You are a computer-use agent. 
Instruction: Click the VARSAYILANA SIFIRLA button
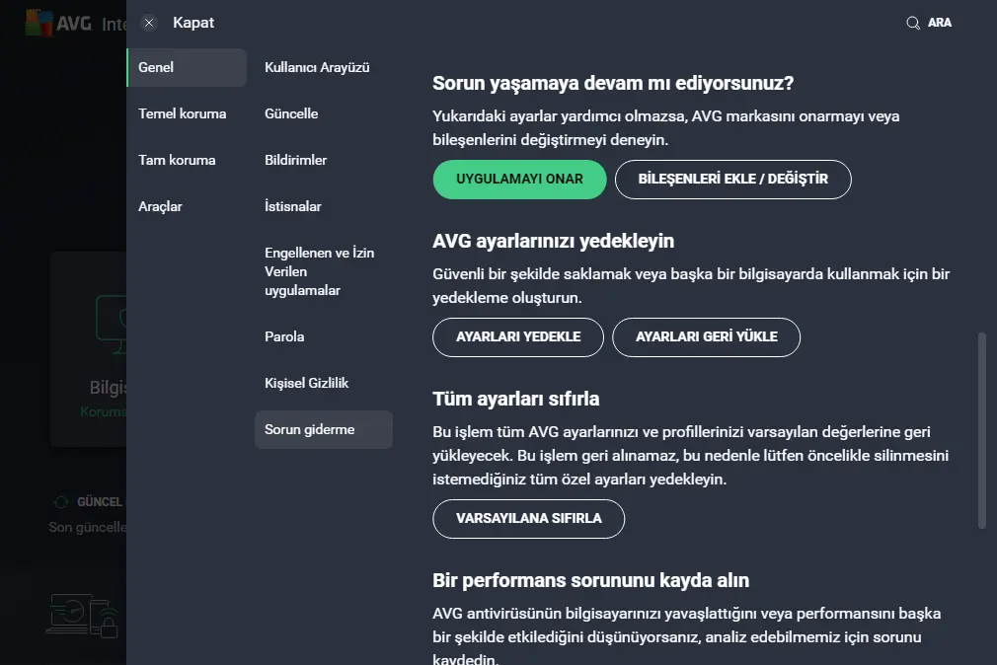click(529, 519)
